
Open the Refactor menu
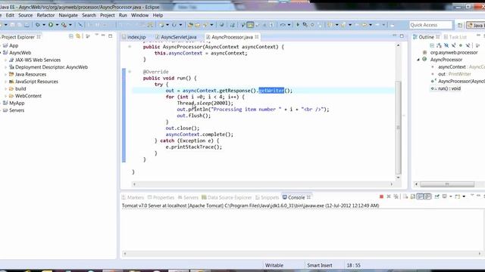click(x=45, y=15)
